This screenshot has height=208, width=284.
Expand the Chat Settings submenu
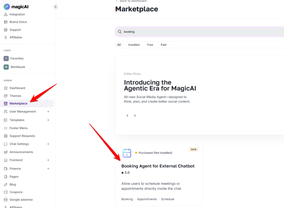[x=48, y=144]
